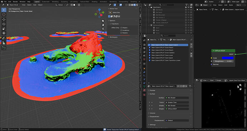Toggle Affect Only Origins checkbox
Screen dimensions: 247x131
click(x=121, y=28)
